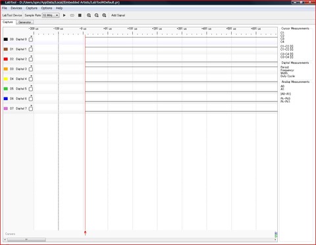Click the zoom all magnifier icon

click(x=104, y=15)
